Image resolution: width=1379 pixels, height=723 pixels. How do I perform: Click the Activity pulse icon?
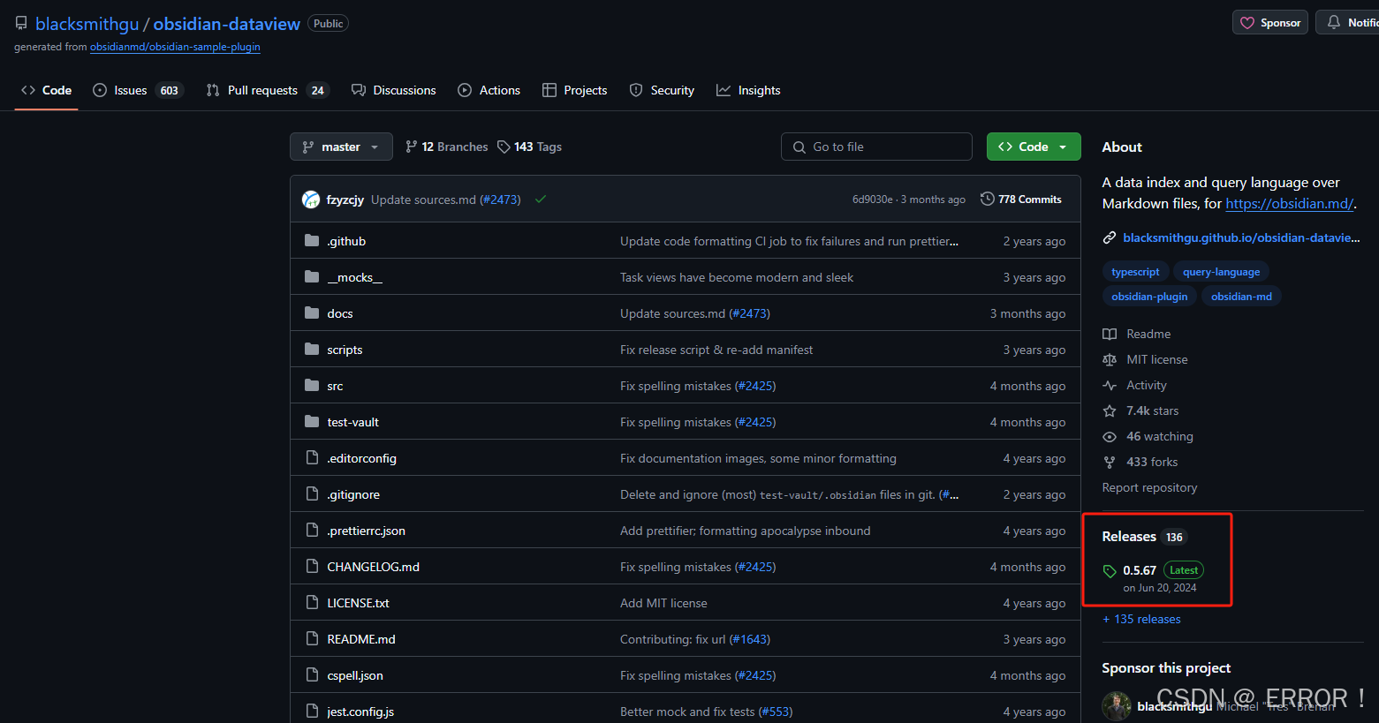pos(1110,385)
